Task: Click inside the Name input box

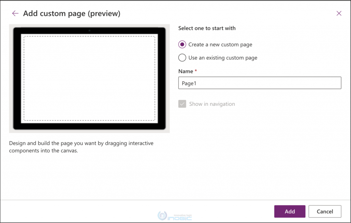Action: pos(259,83)
